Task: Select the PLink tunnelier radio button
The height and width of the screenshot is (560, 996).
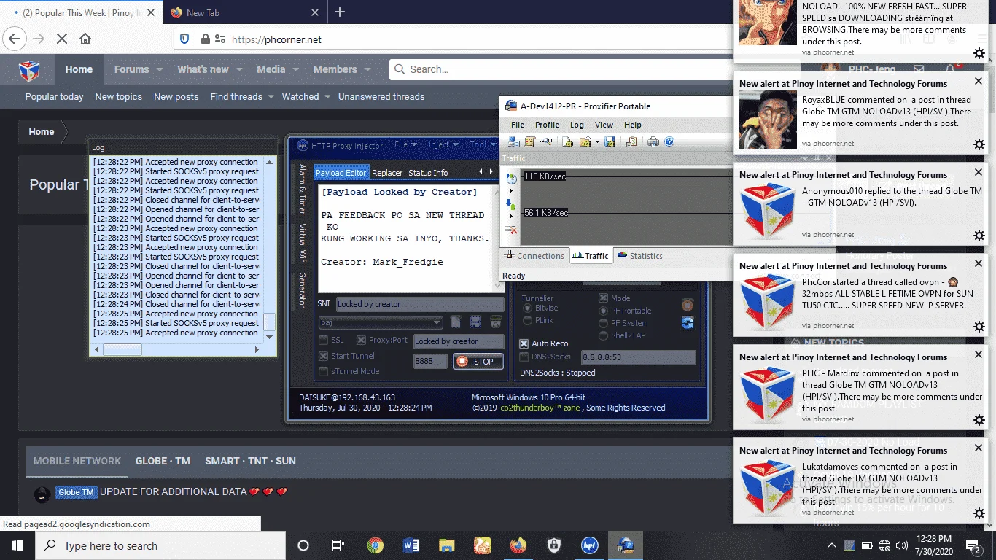Action: click(x=527, y=320)
